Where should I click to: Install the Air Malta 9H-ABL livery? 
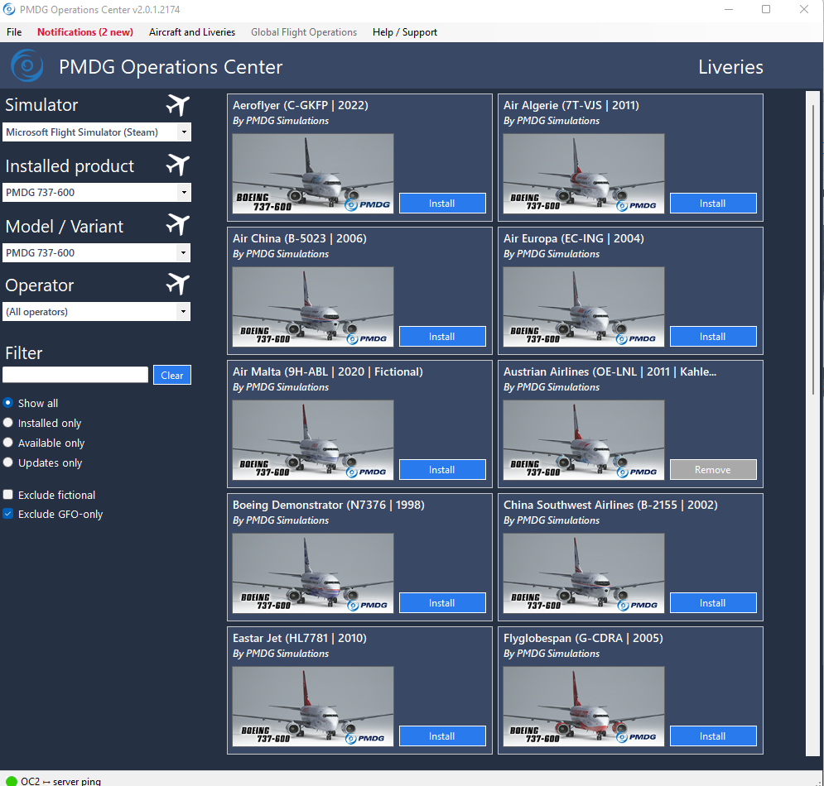point(442,470)
